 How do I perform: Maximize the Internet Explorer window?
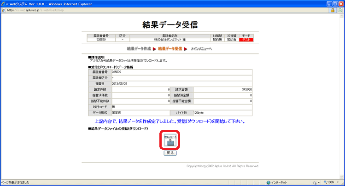(x=330, y=3)
